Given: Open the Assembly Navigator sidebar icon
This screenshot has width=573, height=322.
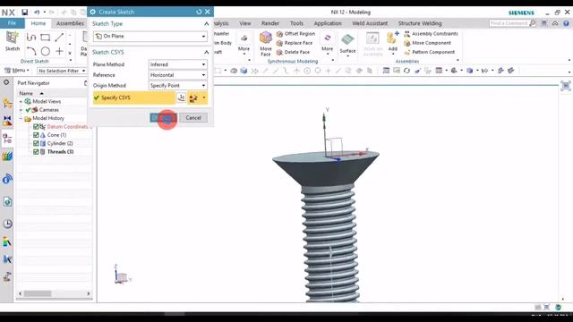Looking at the screenshot, I should (x=7, y=104).
